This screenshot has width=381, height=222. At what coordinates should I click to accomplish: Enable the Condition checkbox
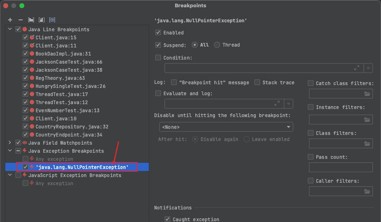(x=158, y=58)
